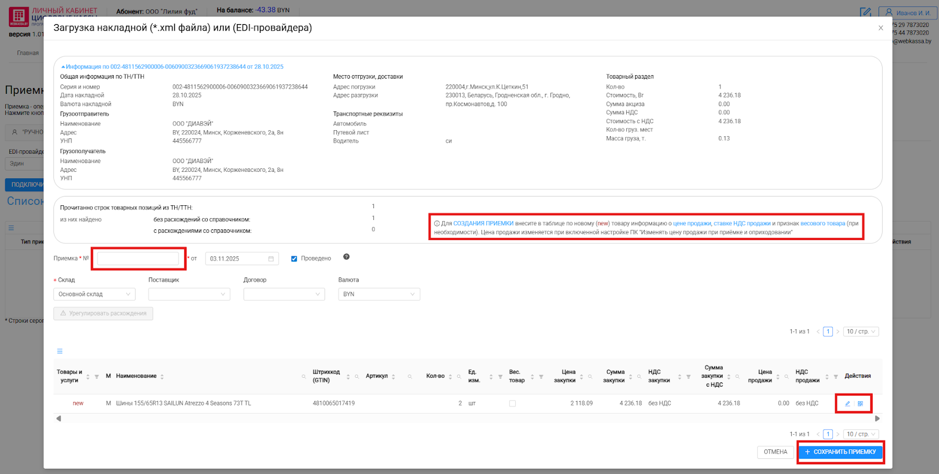Open the Валюта dropdown showing BYN

tap(379, 294)
